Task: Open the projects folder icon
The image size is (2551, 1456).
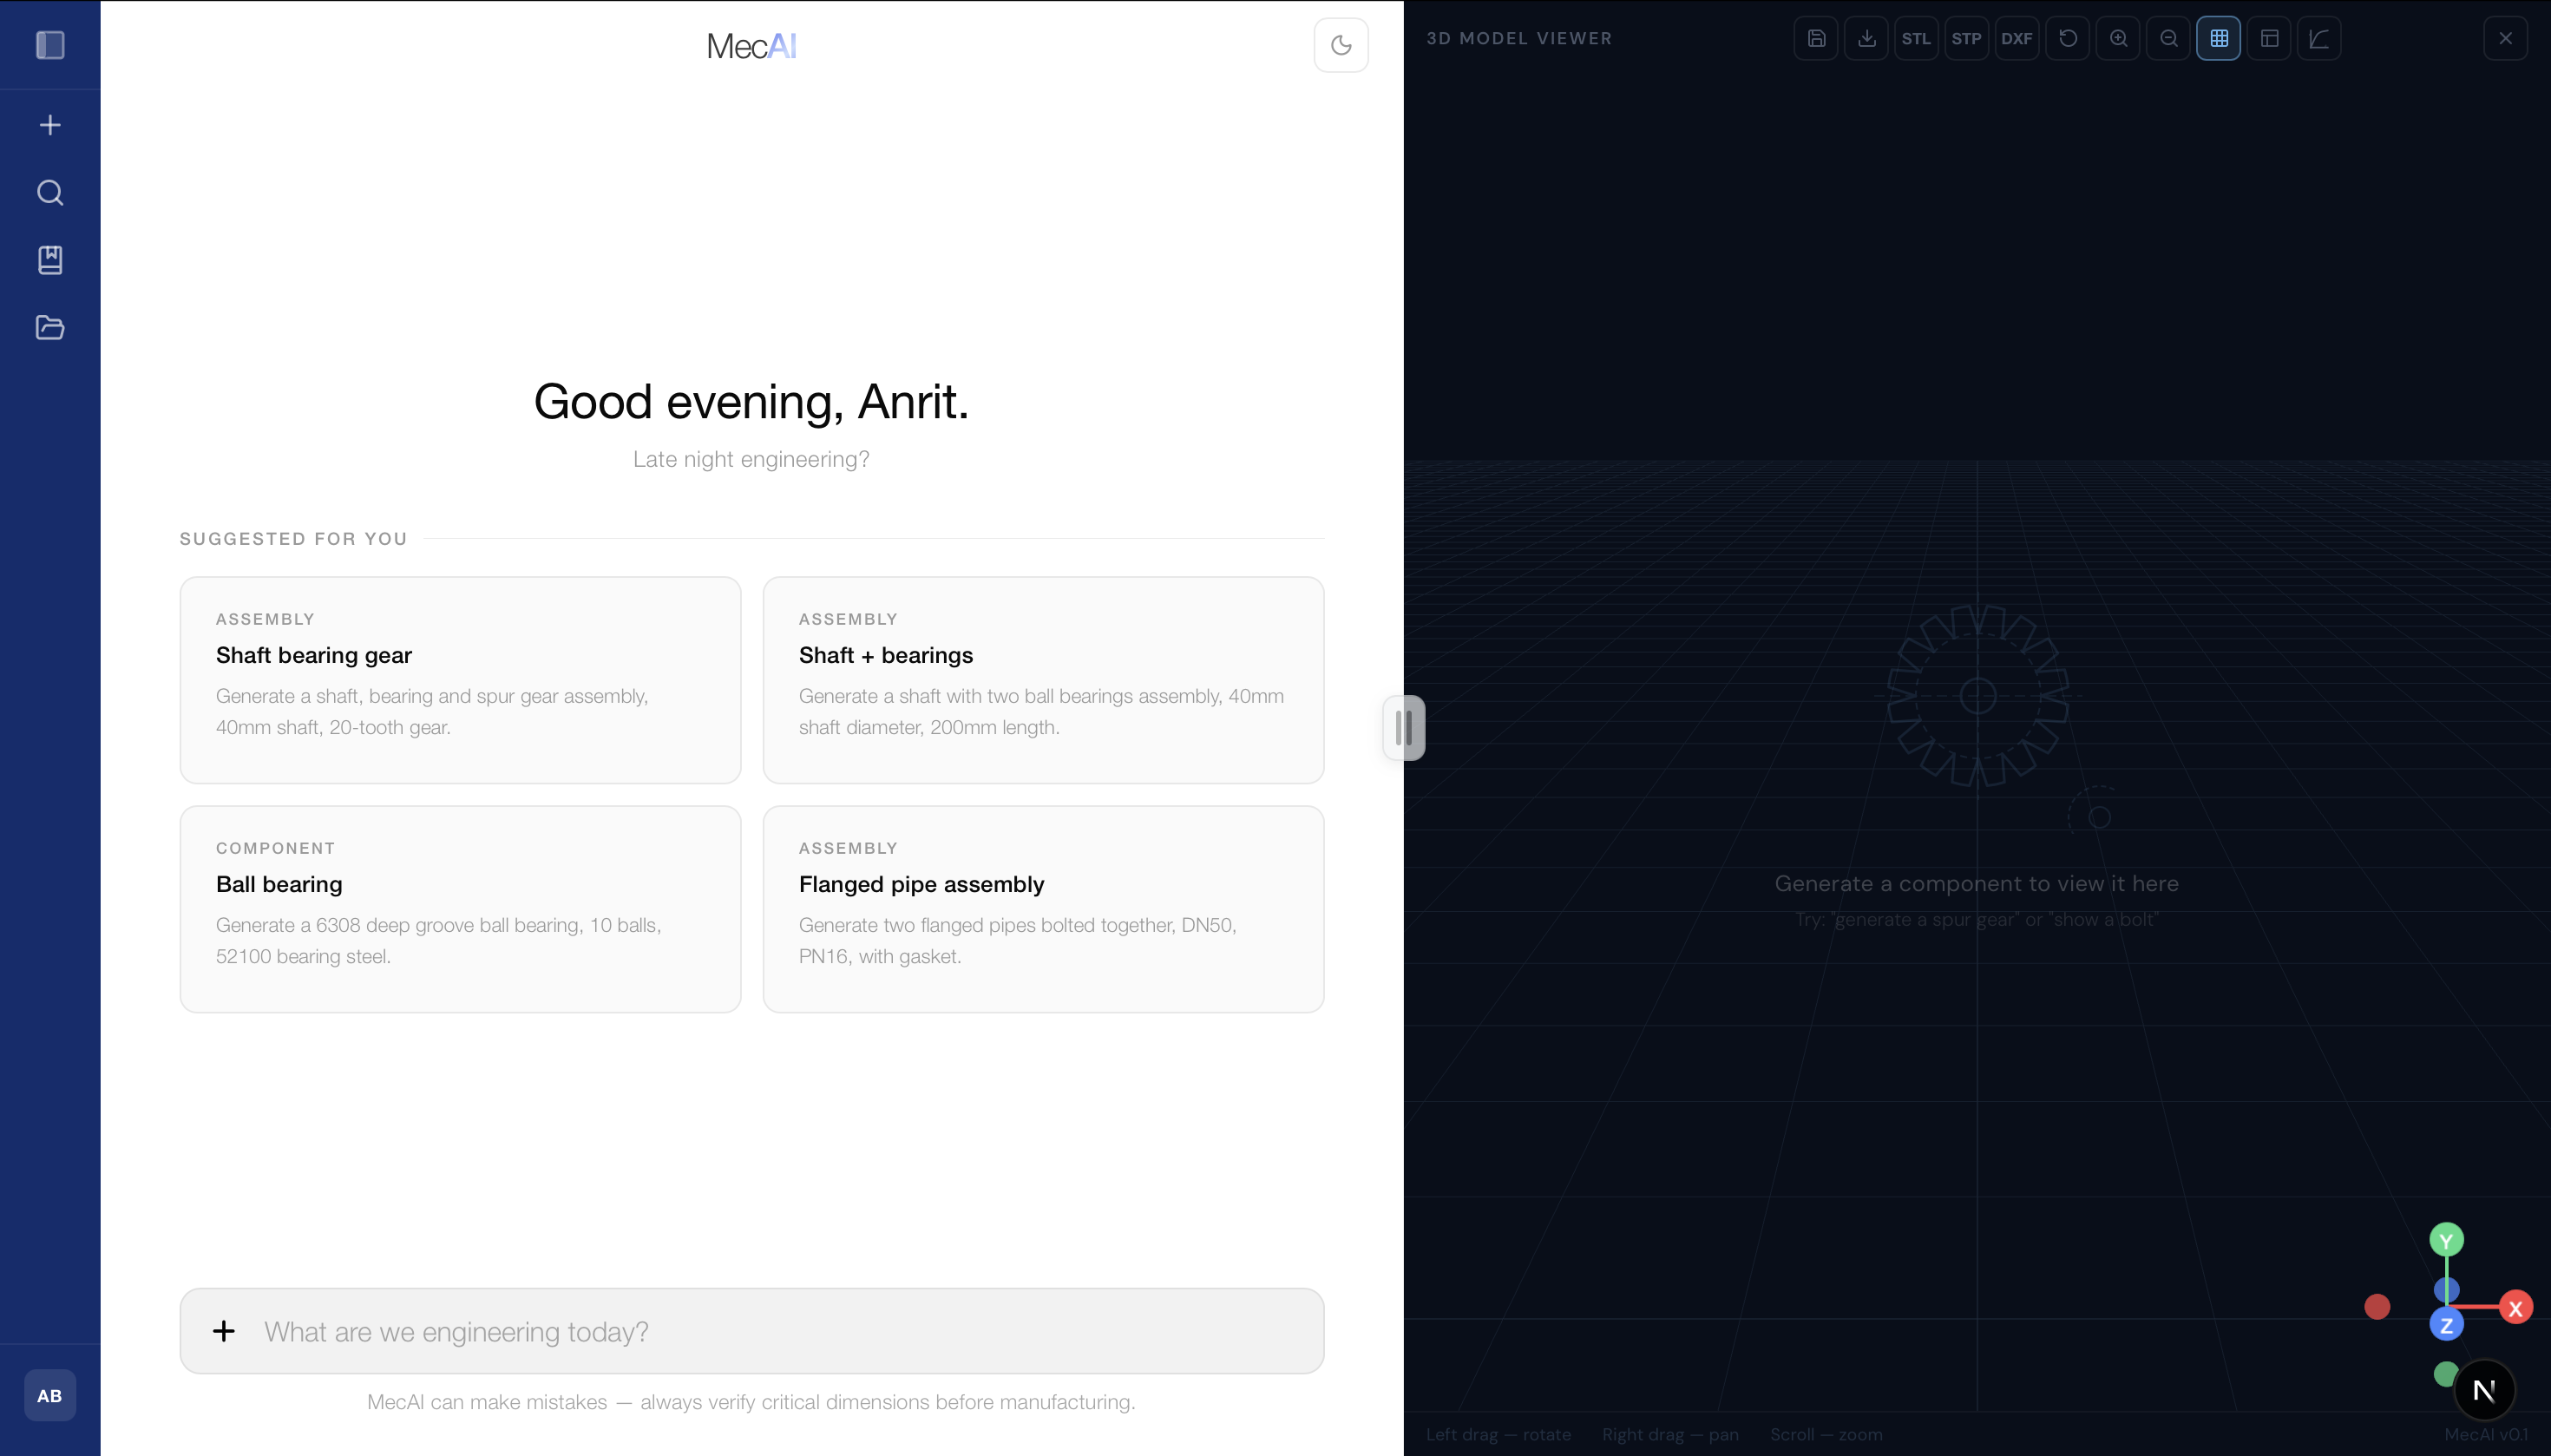Action: click(50, 327)
